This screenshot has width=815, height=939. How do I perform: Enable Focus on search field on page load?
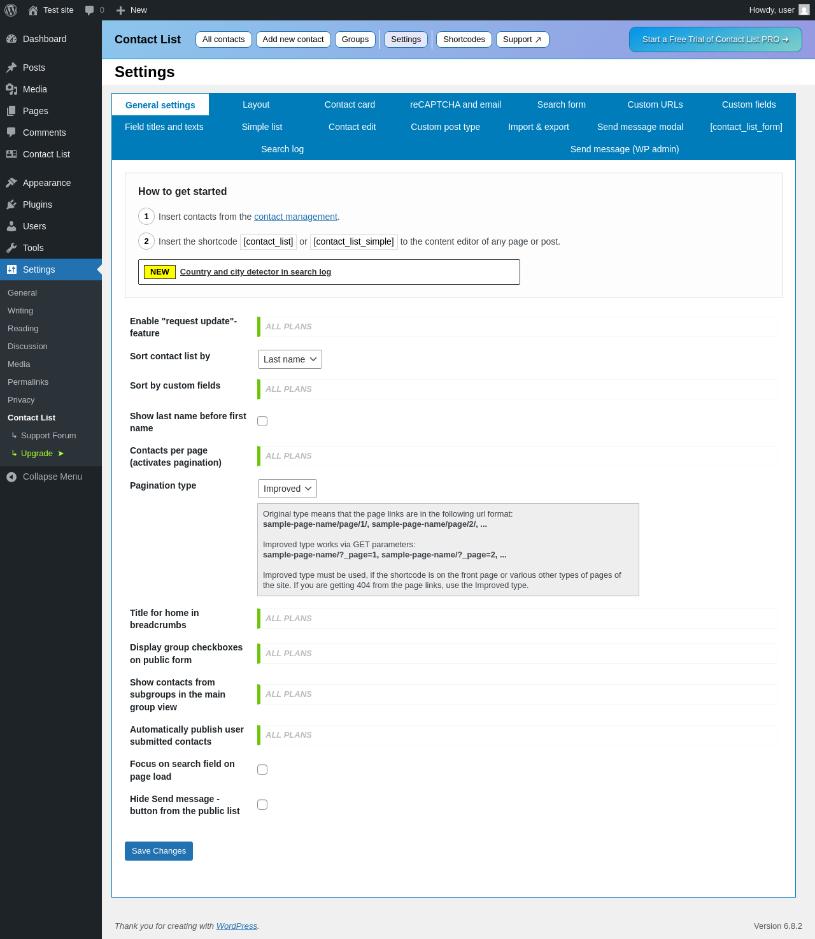(x=262, y=770)
